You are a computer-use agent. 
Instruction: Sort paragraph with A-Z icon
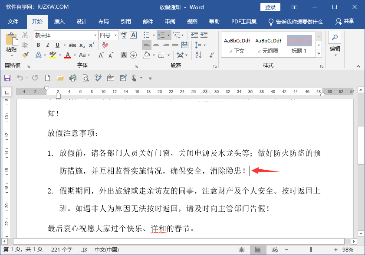tap(198, 55)
